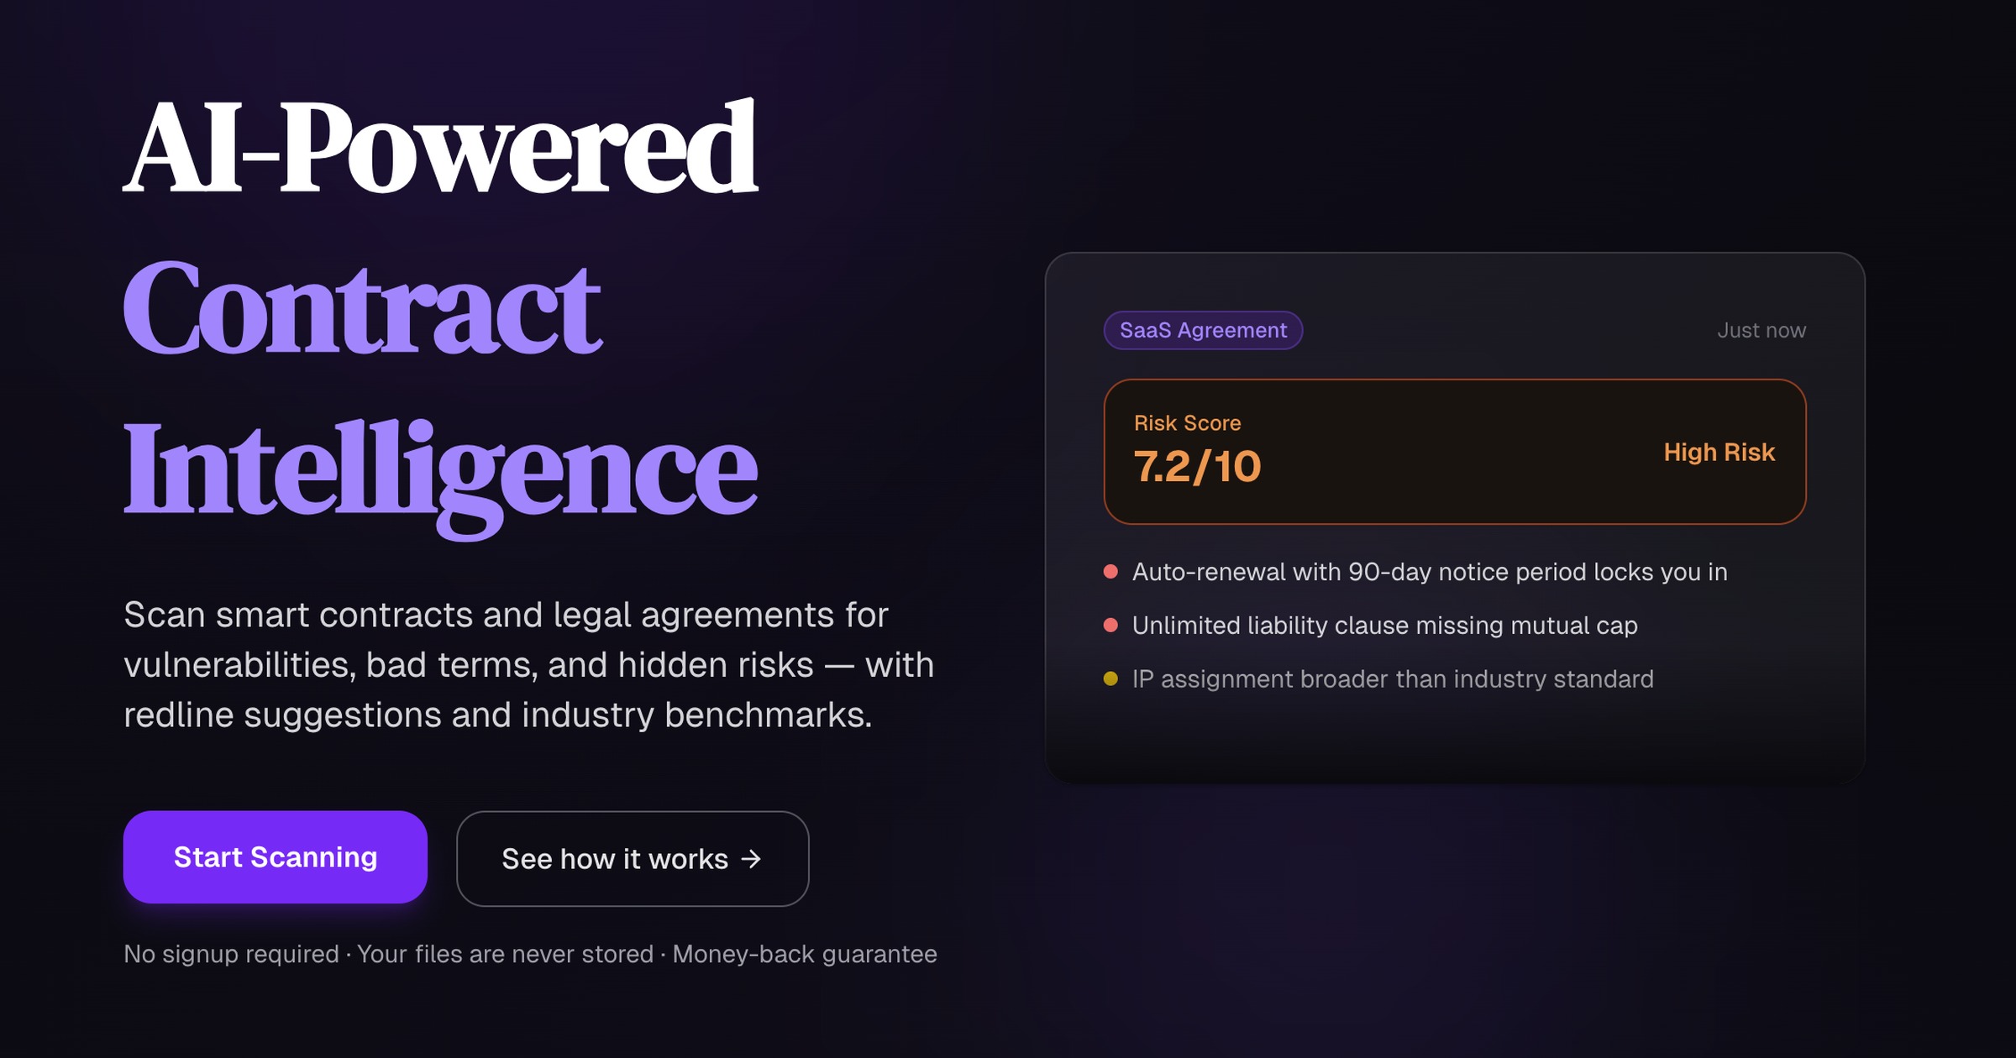Select the Unlimited liability clause finding text

pos(1384,626)
